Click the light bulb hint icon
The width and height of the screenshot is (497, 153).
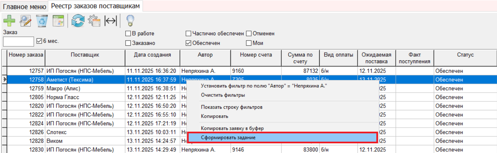click(x=130, y=21)
